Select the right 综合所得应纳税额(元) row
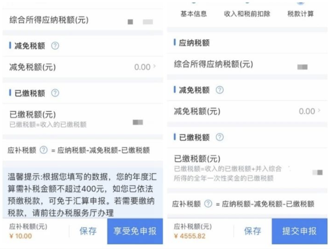The image size is (330, 249). (x=247, y=64)
